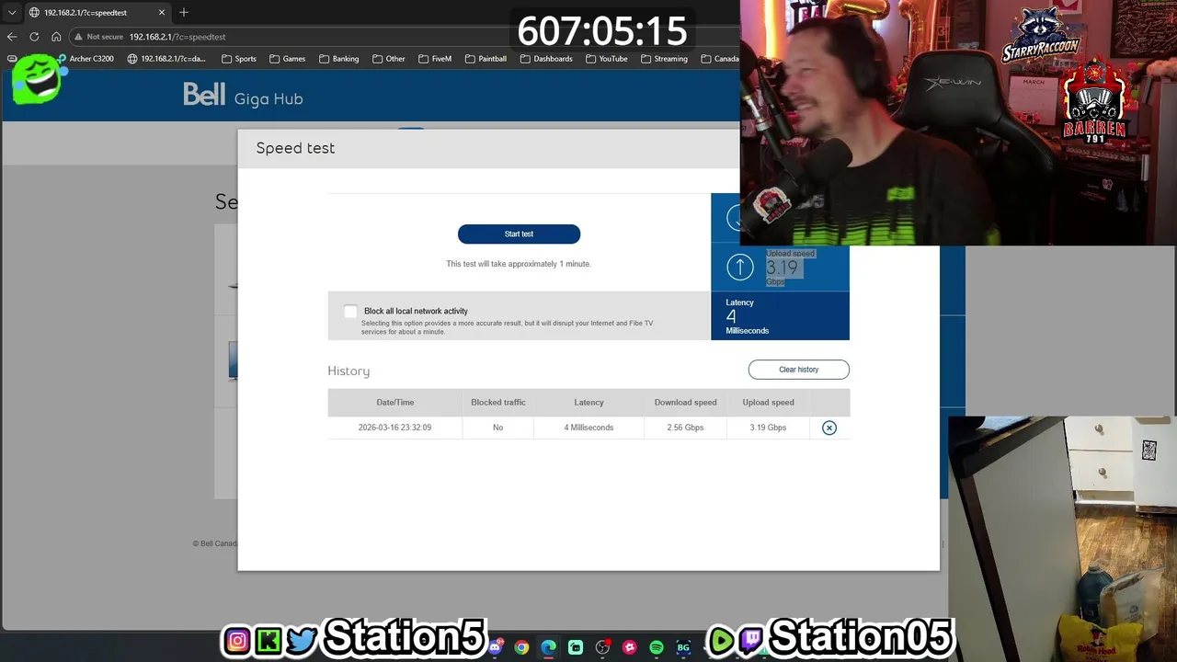Screen dimensions: 1177x662
Task: Expand the Games bookmarks folder
Action: coord(288,59)
